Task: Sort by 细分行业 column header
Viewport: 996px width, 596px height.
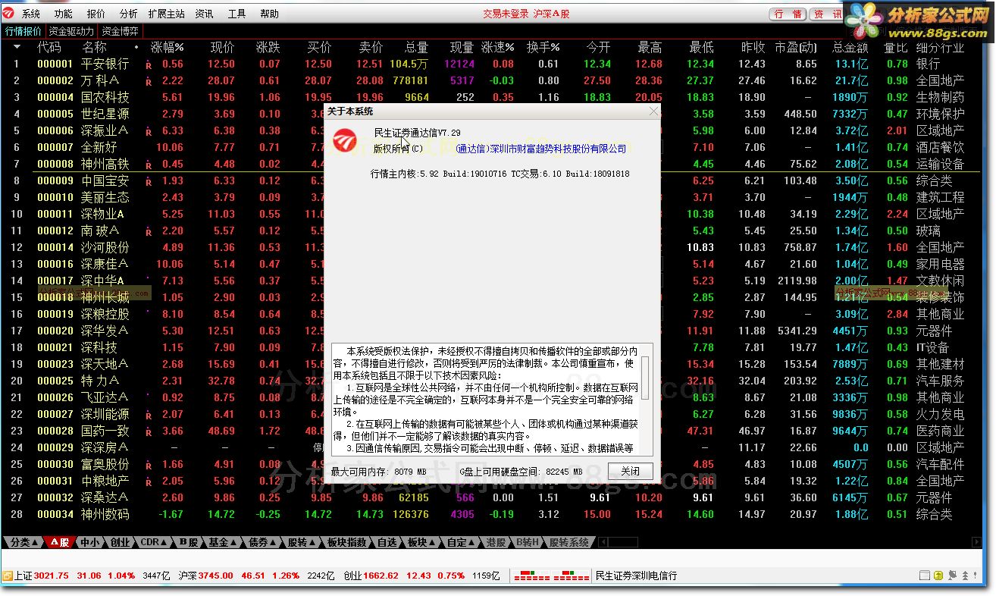Action: coord(940,47)
